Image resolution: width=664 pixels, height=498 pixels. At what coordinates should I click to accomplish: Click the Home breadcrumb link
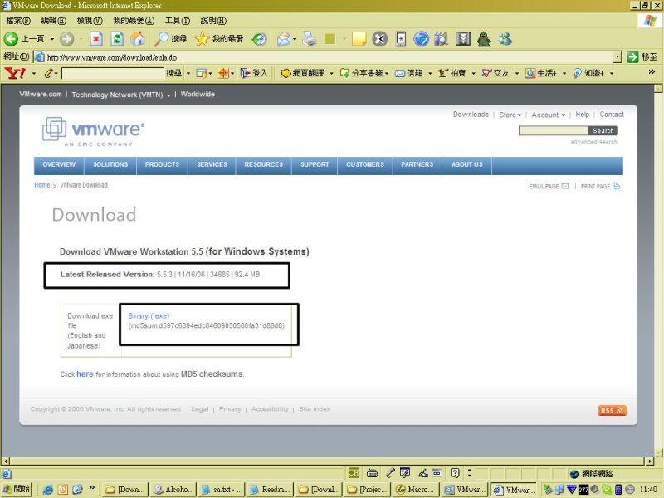point(42,185)
